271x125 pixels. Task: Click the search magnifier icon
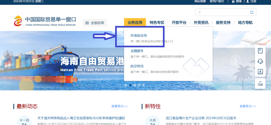252,12
